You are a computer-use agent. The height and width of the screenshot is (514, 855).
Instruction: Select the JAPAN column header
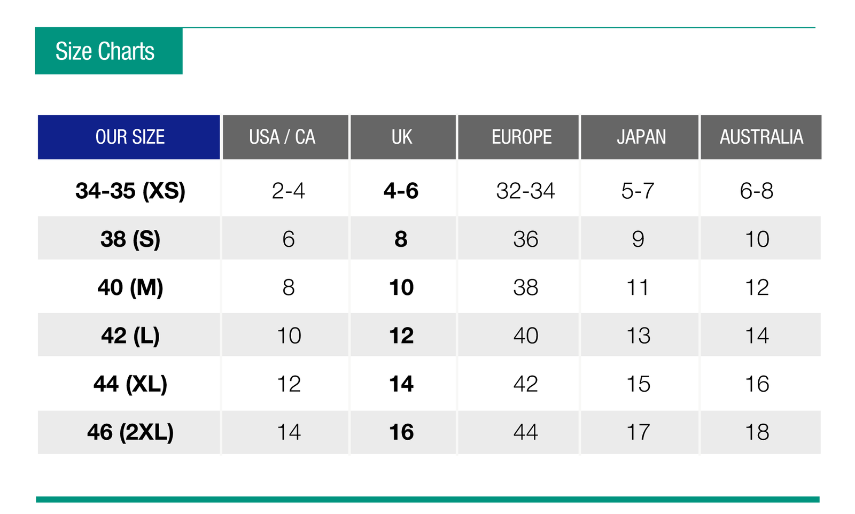point(640,137)
